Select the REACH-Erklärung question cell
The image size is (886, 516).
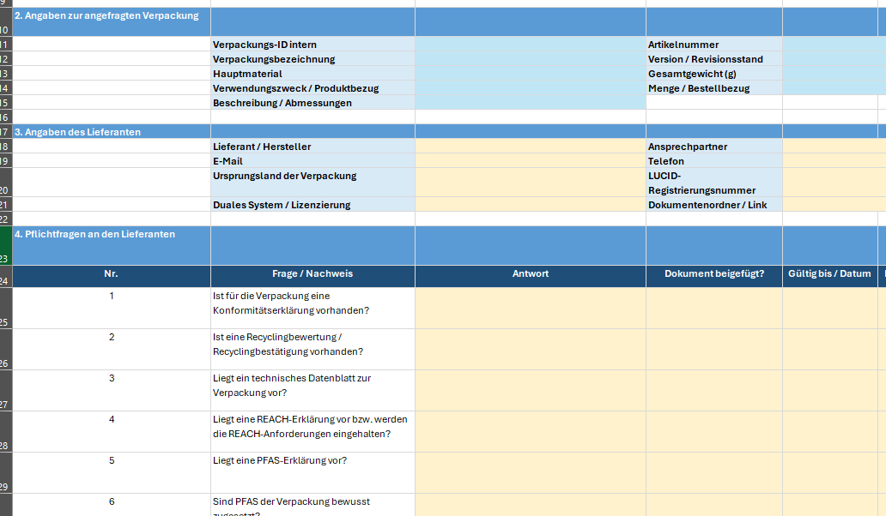313,431
